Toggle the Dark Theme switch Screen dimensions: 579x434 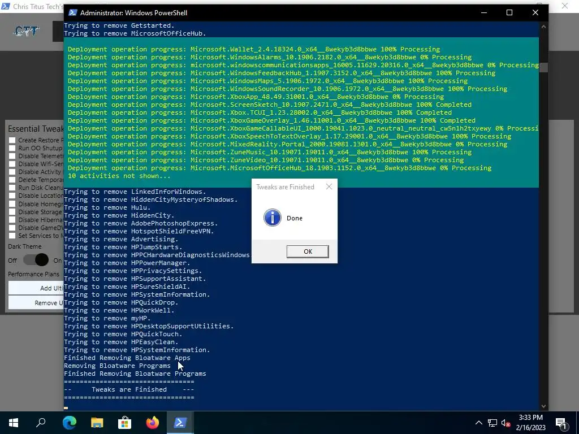[x=36, y=260]
